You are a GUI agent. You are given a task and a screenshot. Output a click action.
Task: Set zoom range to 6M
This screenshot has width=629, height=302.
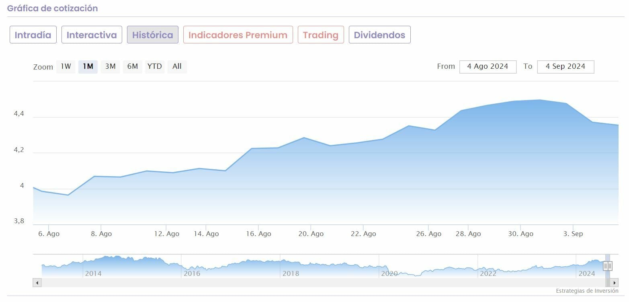[x=133, y=66]
